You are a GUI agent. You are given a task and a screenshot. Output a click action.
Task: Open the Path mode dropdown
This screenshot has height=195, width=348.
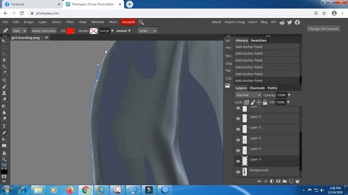[19, 31]
